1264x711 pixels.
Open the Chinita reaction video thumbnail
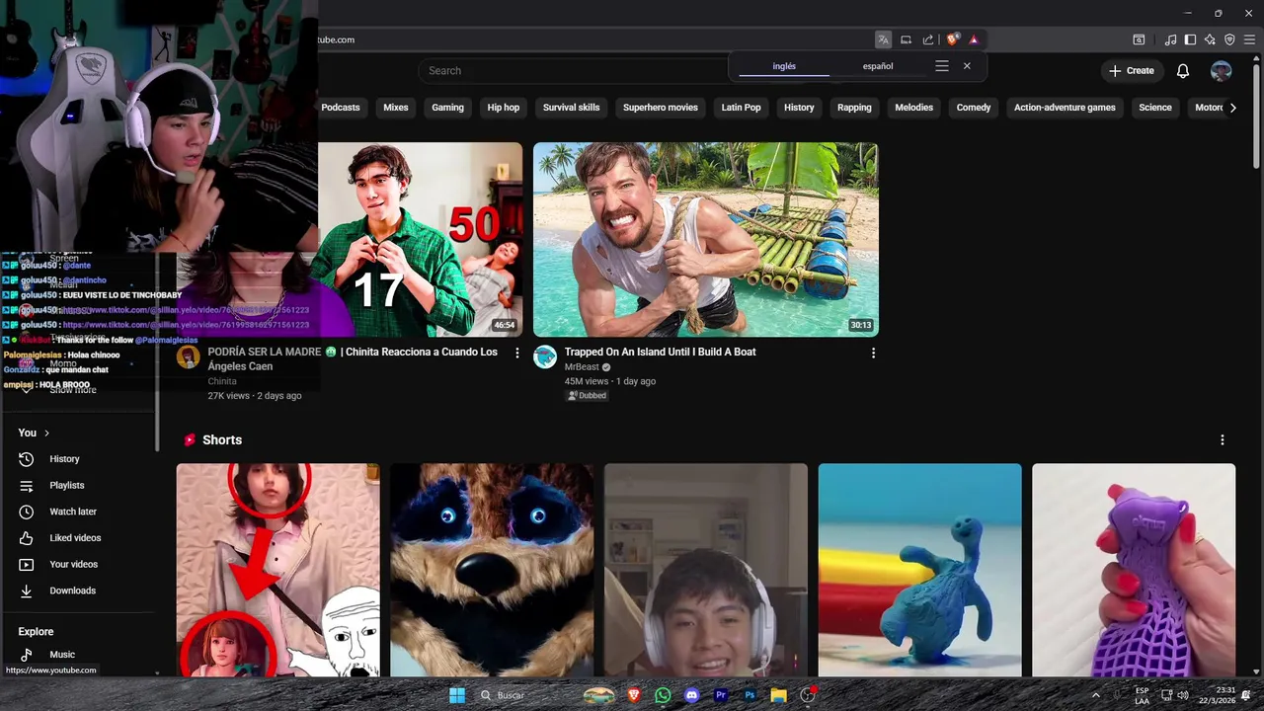[x=420, y=239]
